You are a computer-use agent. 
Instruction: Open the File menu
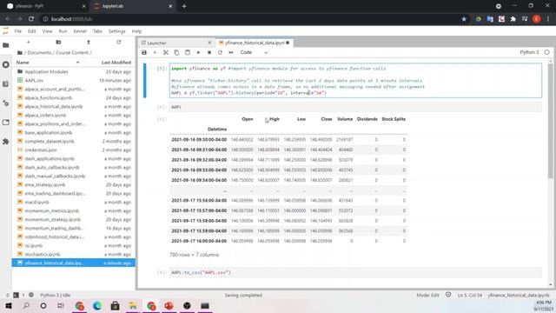tap(18, 31)
